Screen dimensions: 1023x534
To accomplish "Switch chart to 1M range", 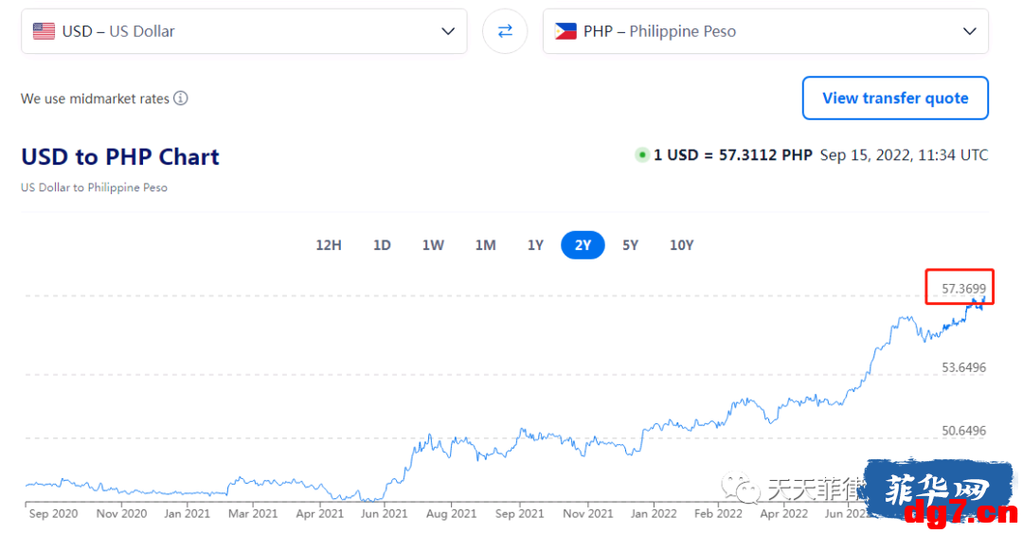I will [485, 245].
